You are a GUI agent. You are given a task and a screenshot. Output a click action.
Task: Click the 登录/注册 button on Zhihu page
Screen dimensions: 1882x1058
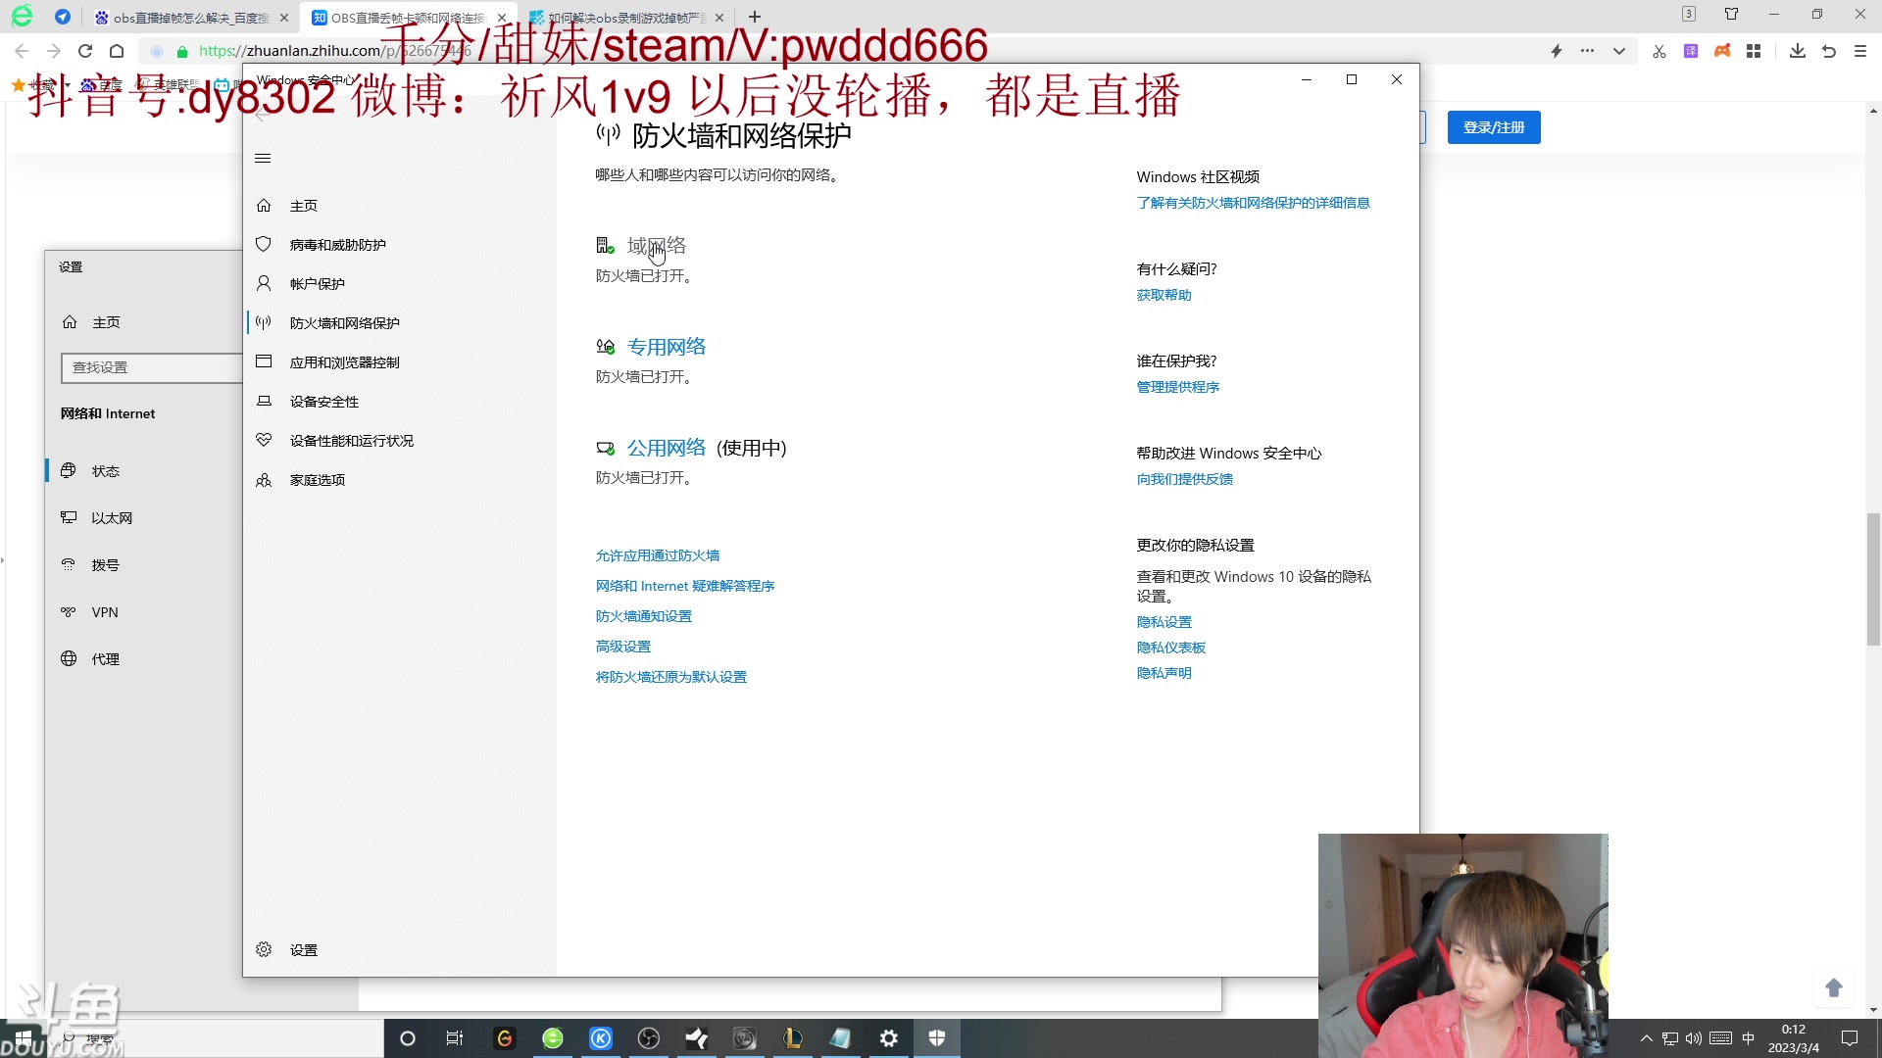point(1494,127)
